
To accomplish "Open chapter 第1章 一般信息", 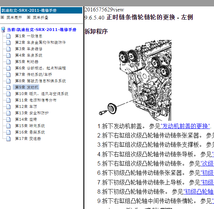I will coord(28,36).
